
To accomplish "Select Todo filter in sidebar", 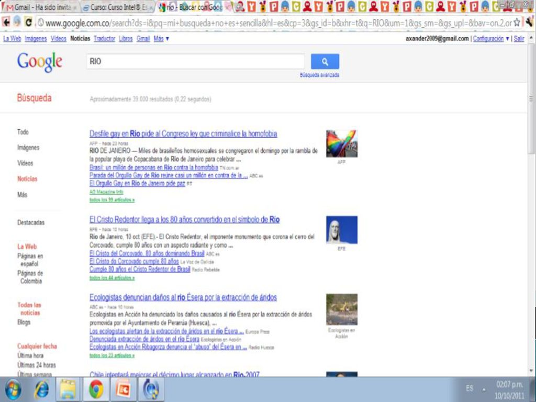I will point(23,132).
